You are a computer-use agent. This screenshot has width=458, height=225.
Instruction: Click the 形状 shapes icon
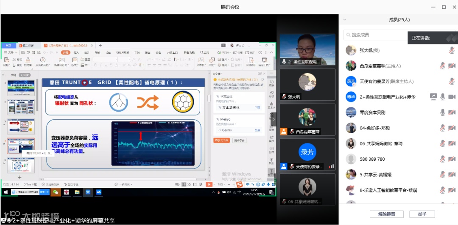[x=212, y=60]
